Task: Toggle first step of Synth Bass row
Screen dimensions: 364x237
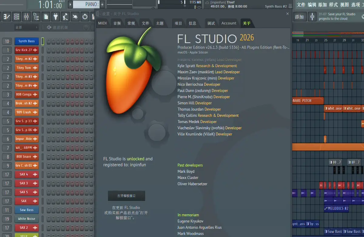Action: pos(49,41)
